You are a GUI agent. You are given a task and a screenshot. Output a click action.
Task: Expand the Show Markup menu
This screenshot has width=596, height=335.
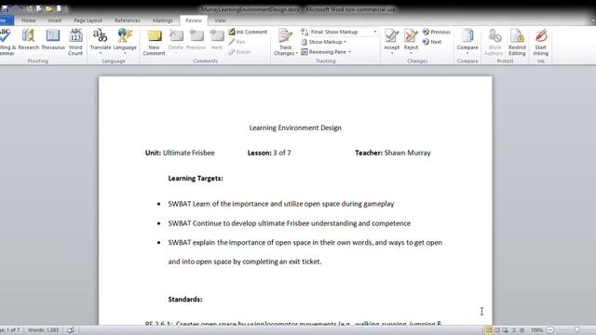coord(324,42)
